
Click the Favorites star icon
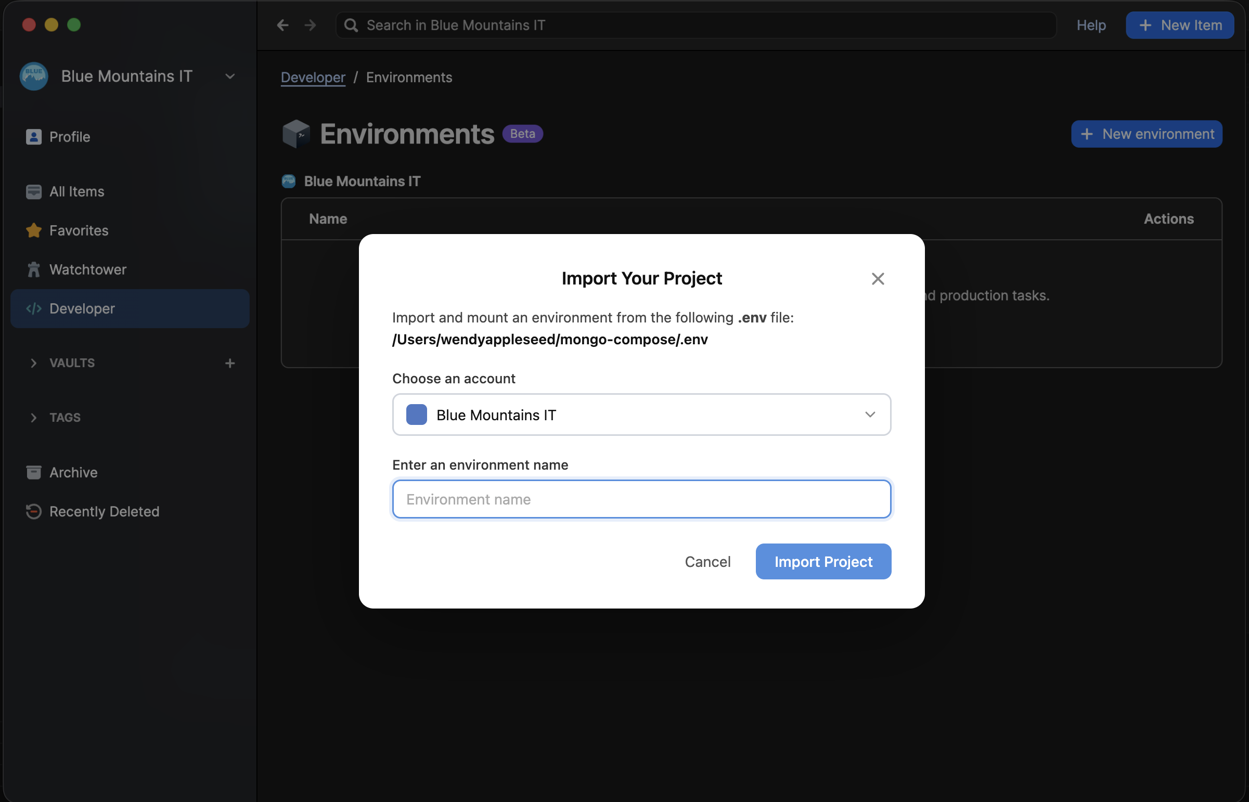click(33, 231)
